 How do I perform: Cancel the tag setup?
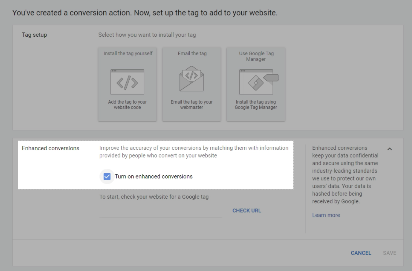coord(361,253)
